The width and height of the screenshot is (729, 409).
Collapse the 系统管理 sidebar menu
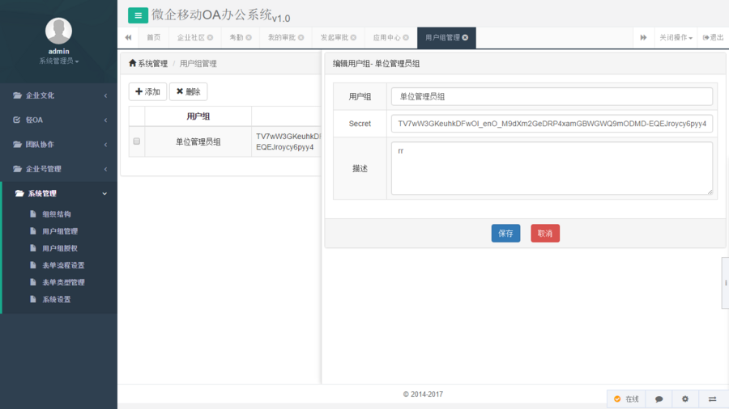58,193
